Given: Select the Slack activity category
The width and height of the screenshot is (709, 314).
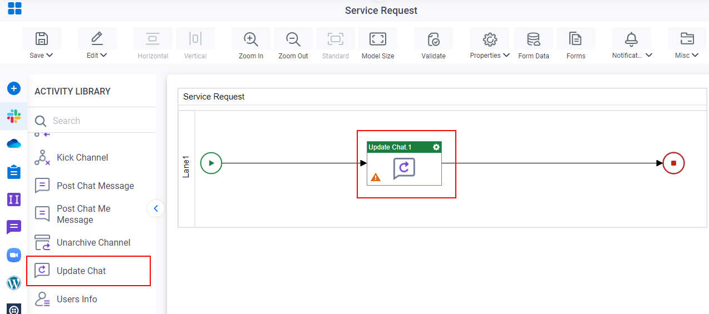Looking at the screenshot, I should (14, 116).
